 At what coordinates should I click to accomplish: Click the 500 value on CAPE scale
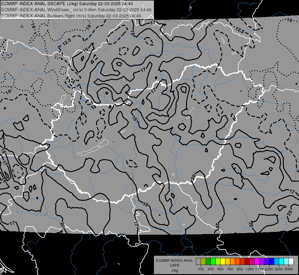click(221, 269)
